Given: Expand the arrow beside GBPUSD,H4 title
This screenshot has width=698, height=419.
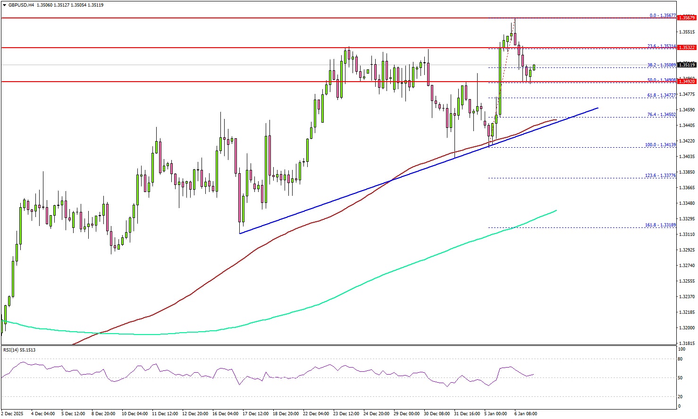Looking at the screenshot, I should 4,5.
